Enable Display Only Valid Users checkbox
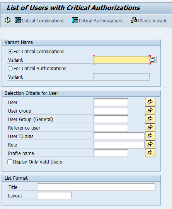The height and width of the screenshot is (209, 172). (10, 162)
